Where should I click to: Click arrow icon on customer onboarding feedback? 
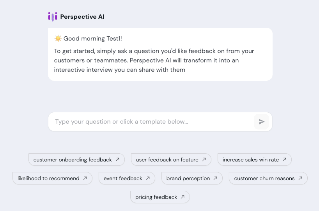coord(117,160)
